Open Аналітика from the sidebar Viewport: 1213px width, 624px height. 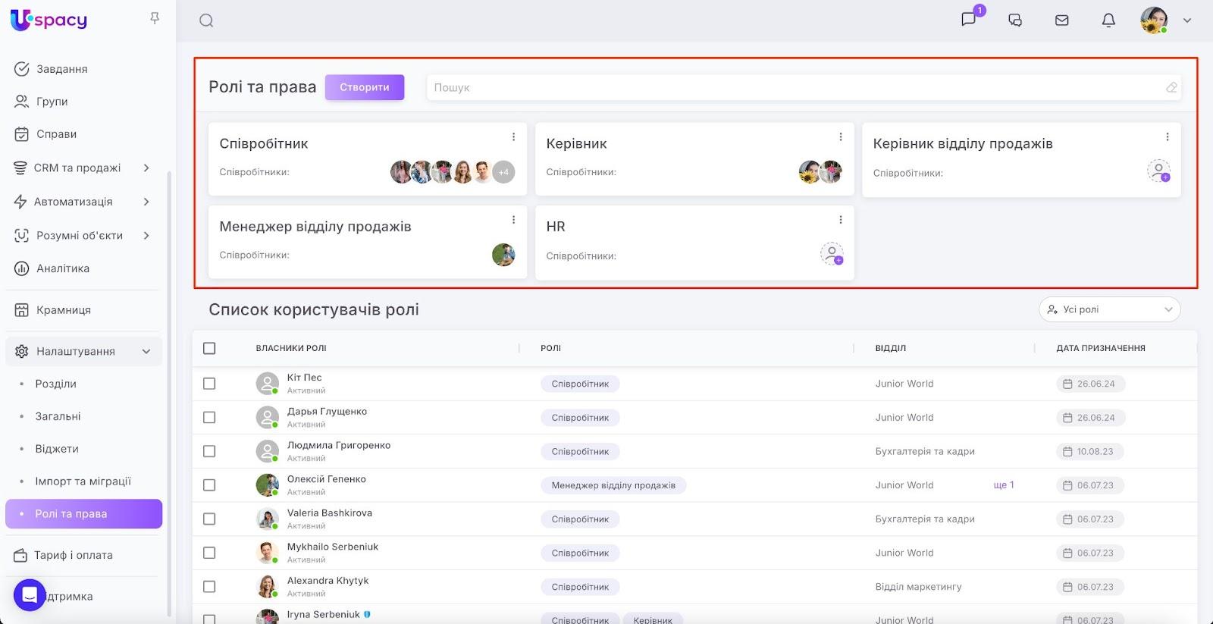[x=63, y=268]
